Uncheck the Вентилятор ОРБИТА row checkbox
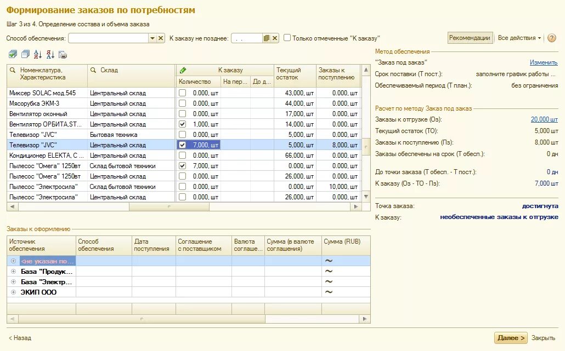This screenshot has height=351, width=565. 182,124
